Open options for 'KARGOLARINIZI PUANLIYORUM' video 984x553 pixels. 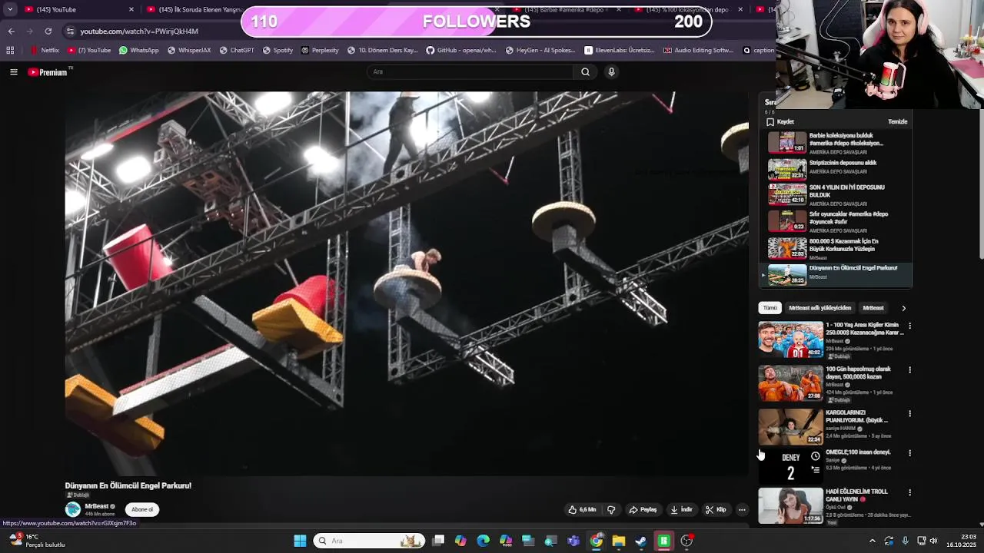[x=910, y=413]
